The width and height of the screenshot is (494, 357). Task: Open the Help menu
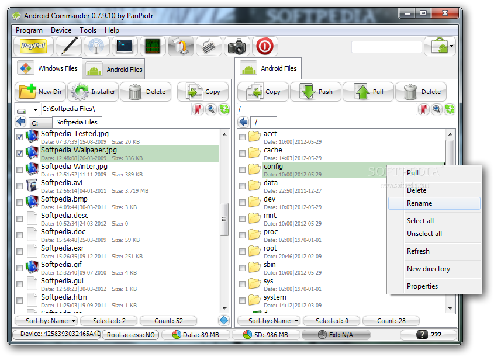[112, 30]
